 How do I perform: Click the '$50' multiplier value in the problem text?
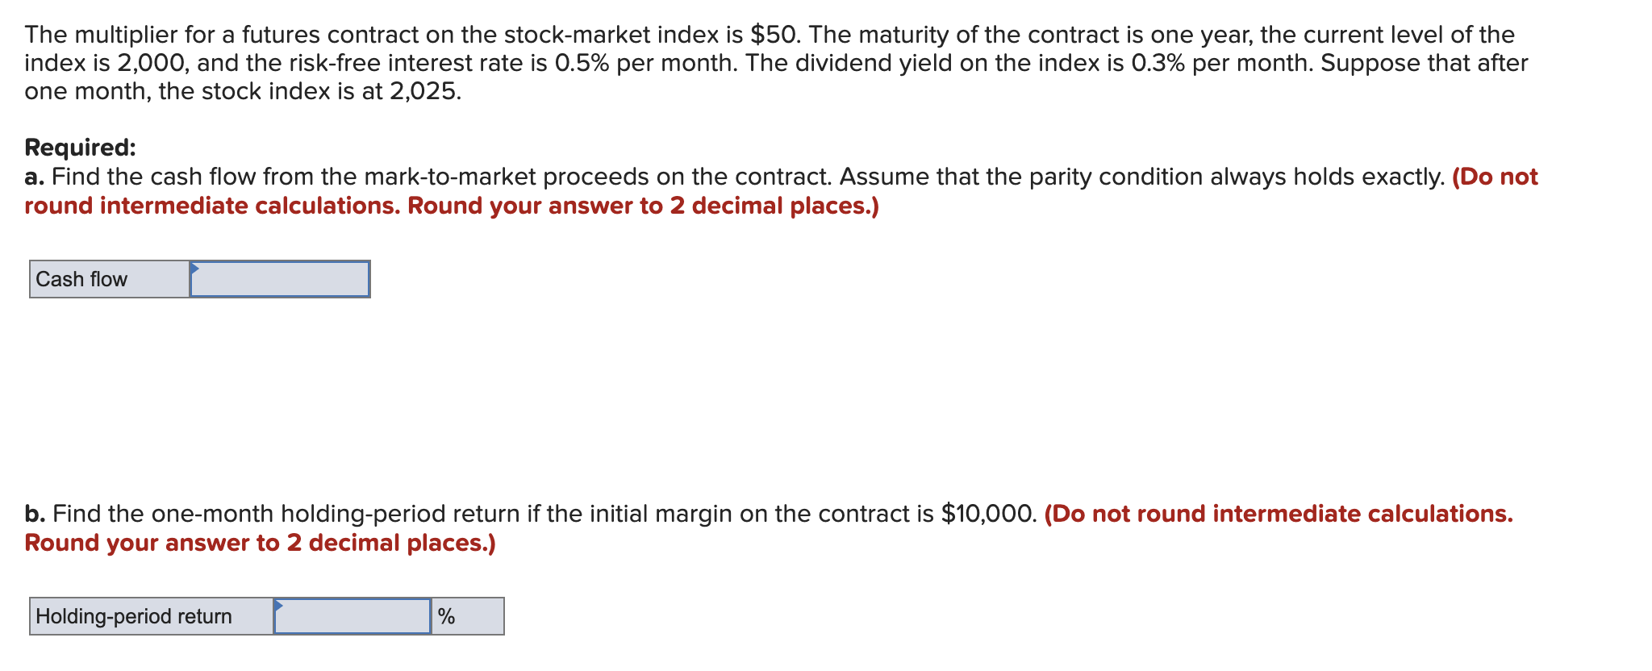pyautogui.click(x=774, y=35)
